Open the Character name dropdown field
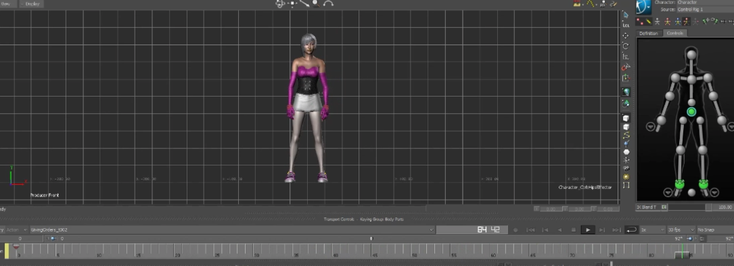This screenshot has height=266, width=734. pyautogui.click(x=706, y=2)
